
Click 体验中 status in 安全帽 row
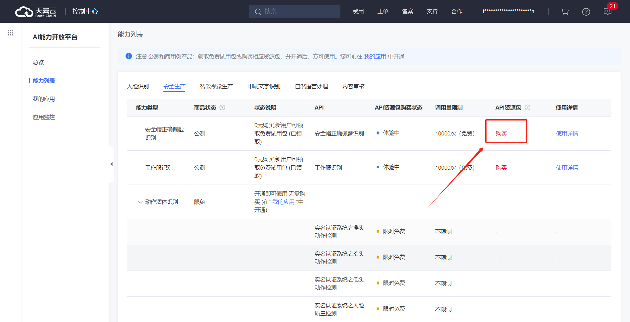pos(391,133)
